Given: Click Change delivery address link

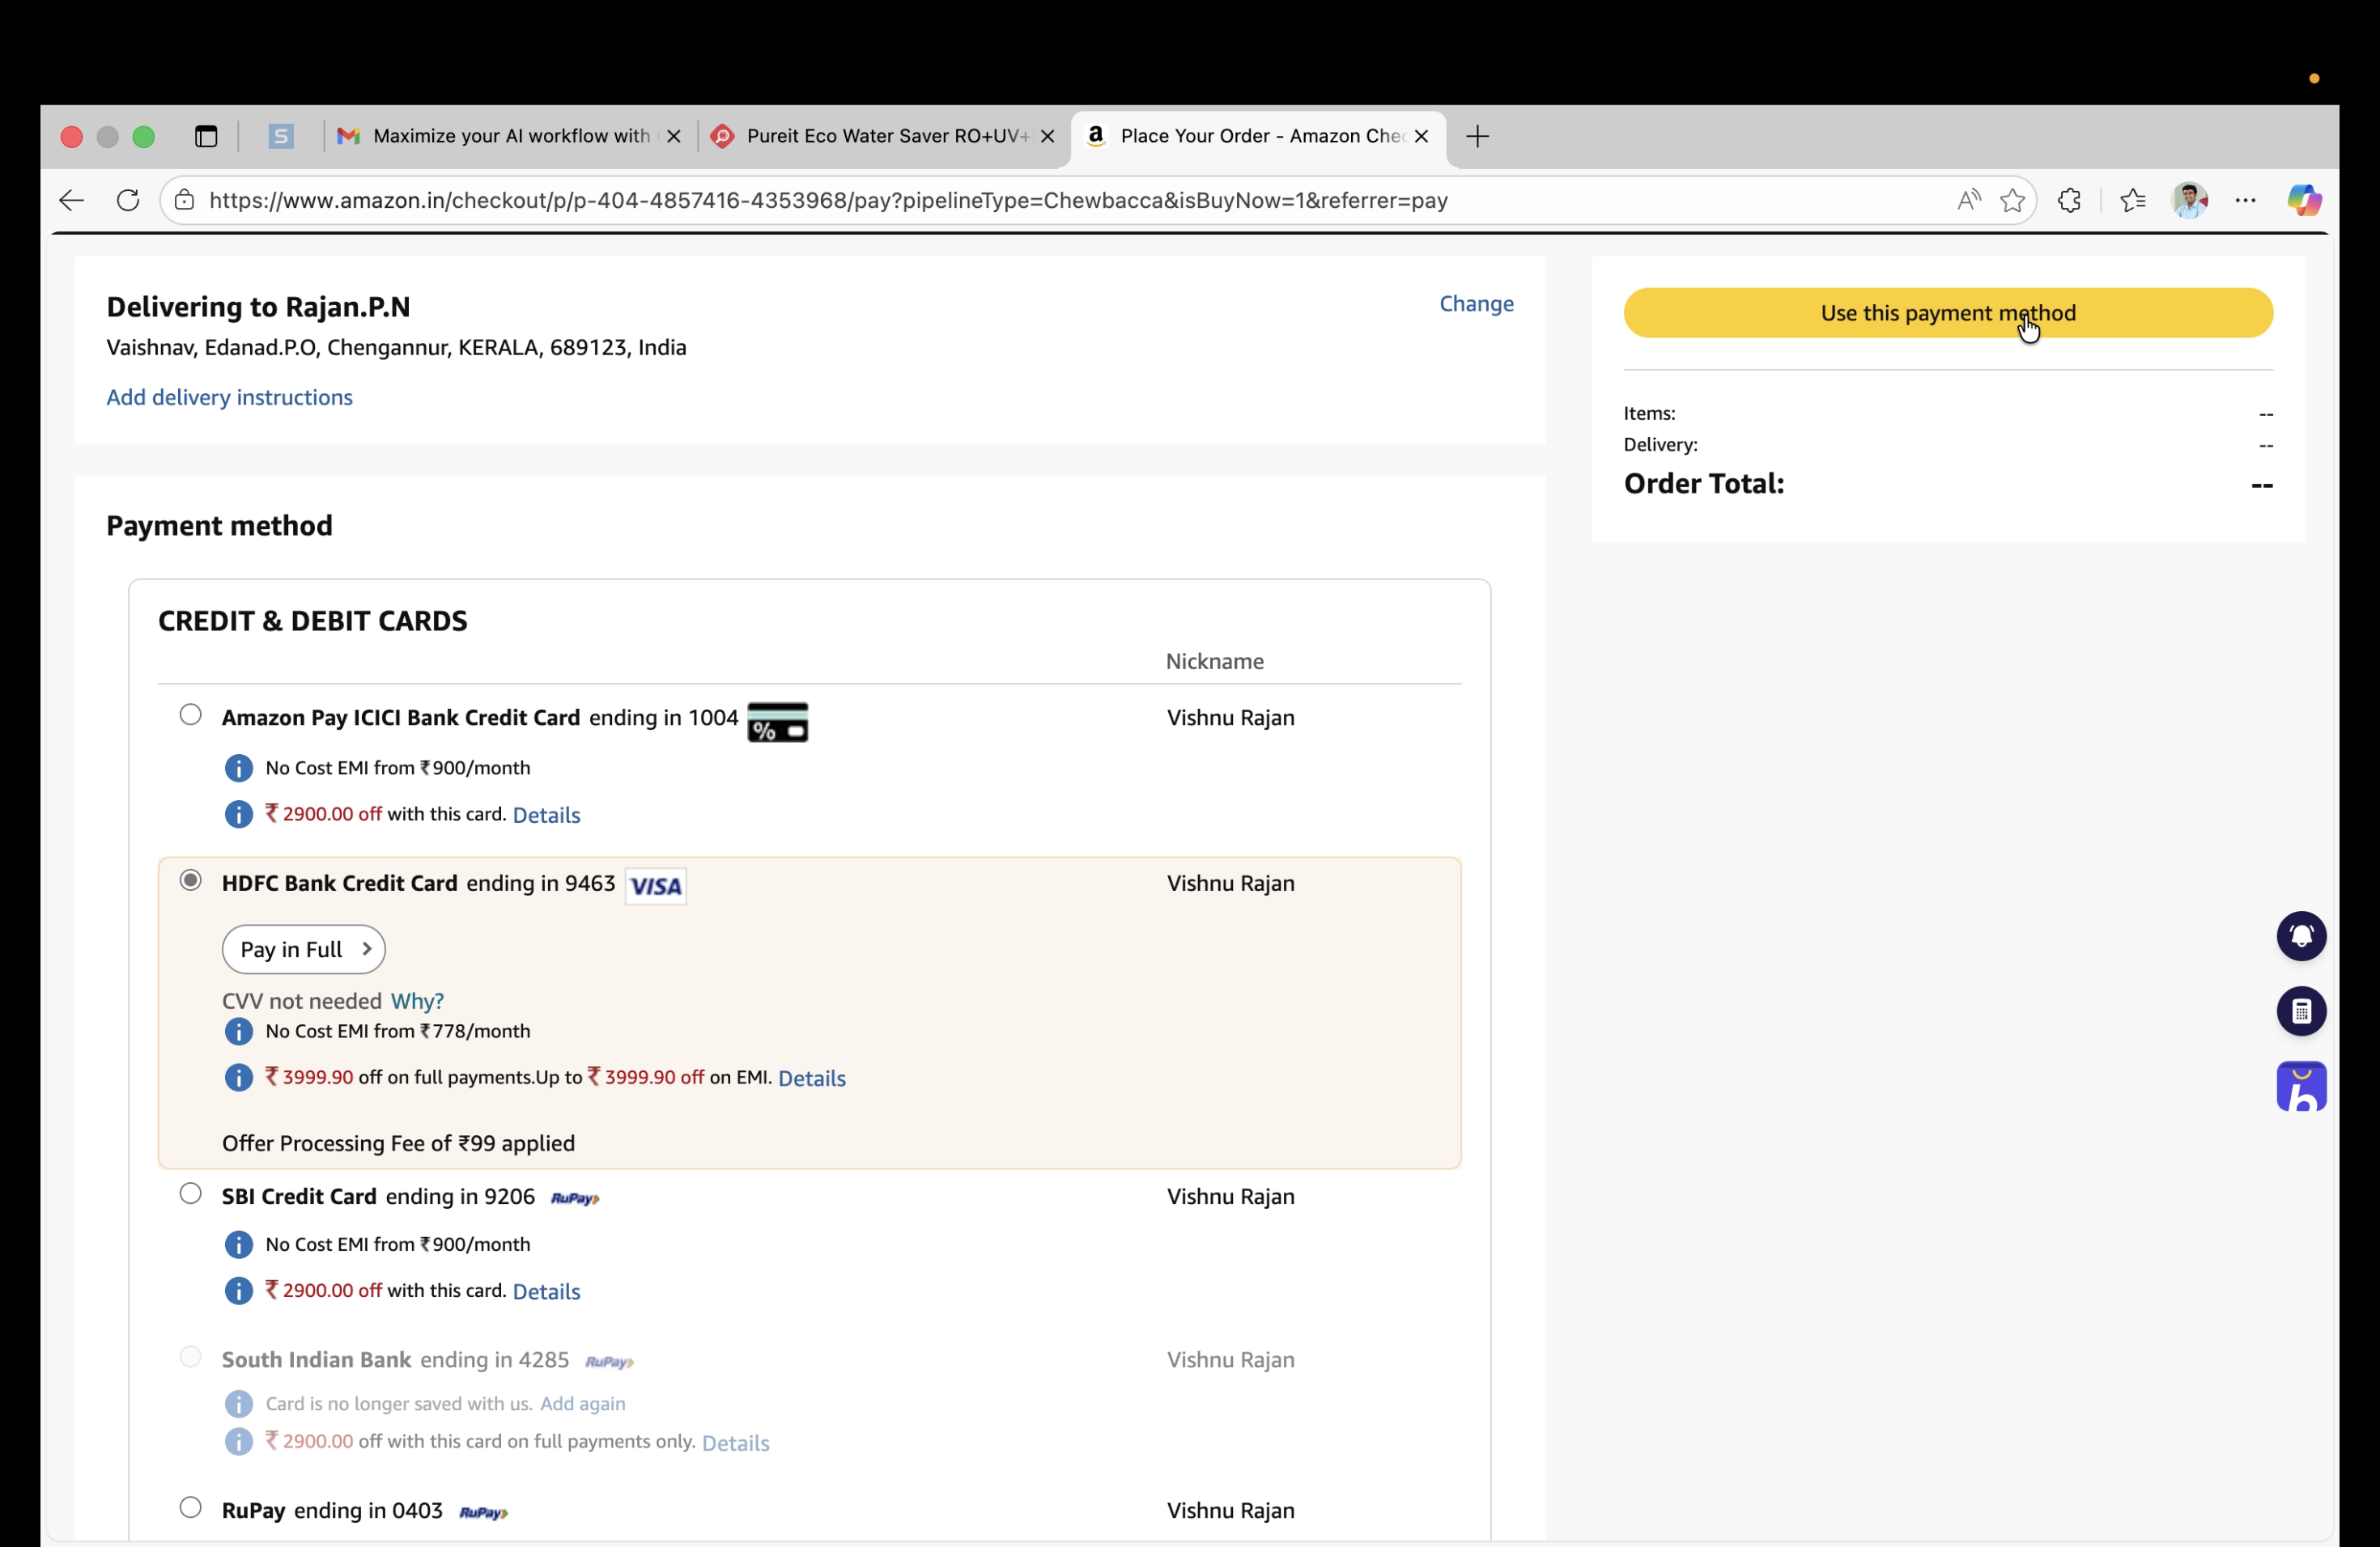Looking at the screenshot, I should pyautogui.click(x=1475, y=303).
